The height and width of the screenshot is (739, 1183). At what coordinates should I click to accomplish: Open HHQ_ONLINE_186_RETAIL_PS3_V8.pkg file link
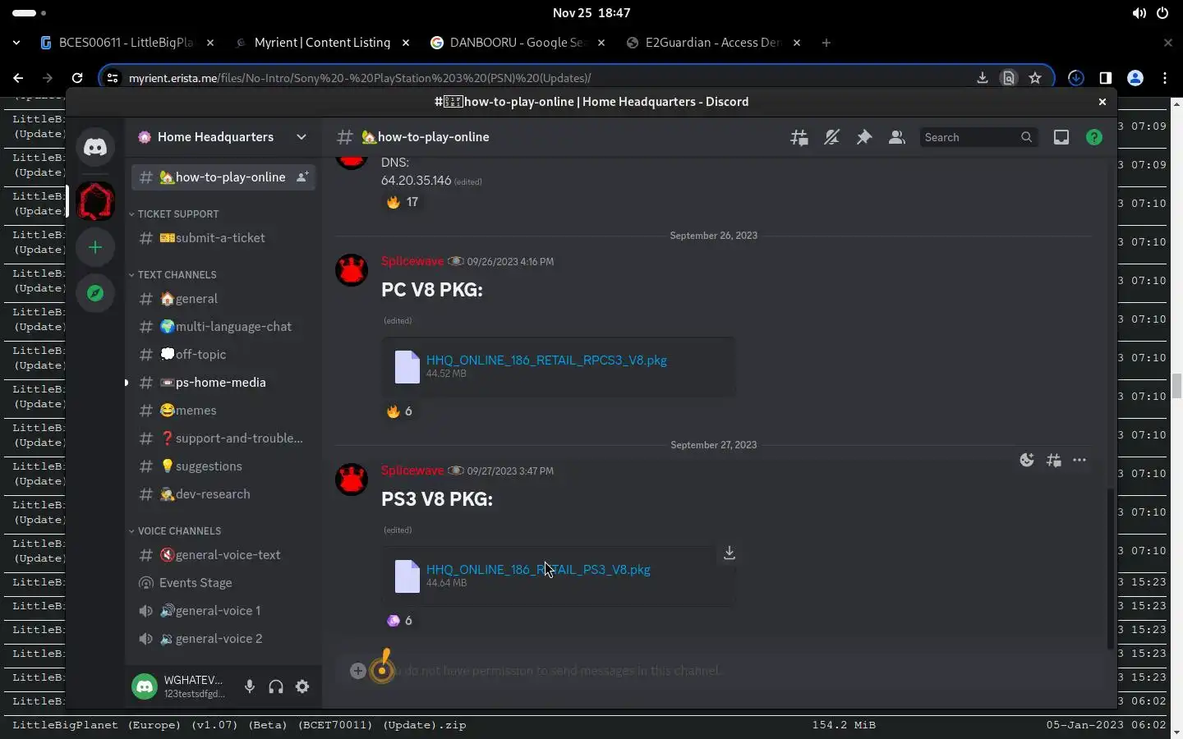(x=538, y=570)
